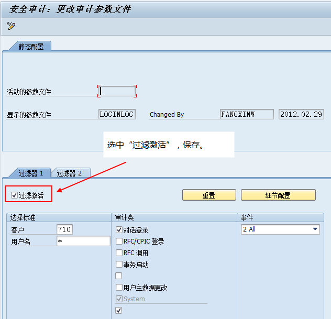The height and width of the screenshot is (319, 331).
Task: Select the date field 2012.02.29
Action: [301, 114]
